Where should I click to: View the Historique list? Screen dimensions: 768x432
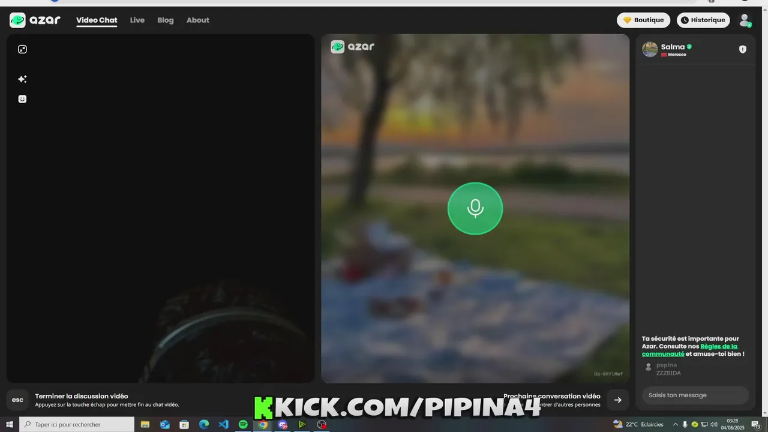pyautogui.click(x=703, y=20)
